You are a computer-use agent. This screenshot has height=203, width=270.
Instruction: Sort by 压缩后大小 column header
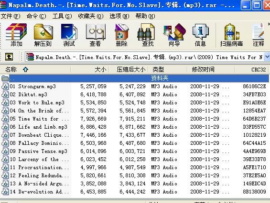pyautogui.click(x=129, y=70)
